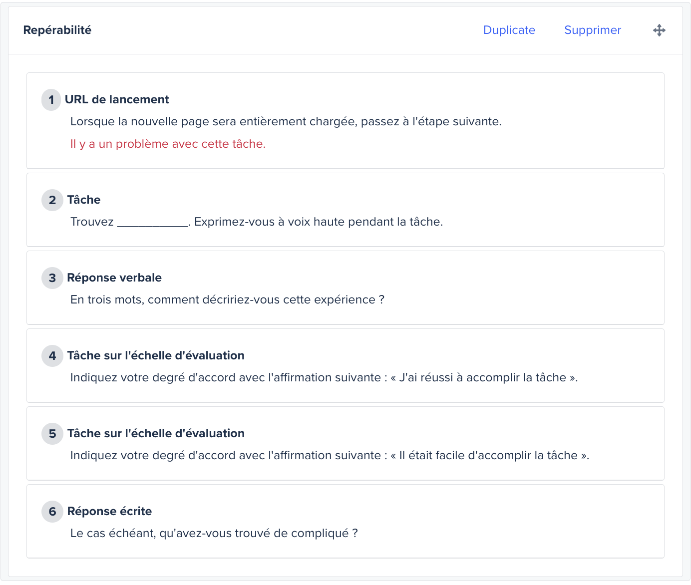The image size is (691, 585).
Task: Select step number 4 badge
Action: [x=52, y=356]
